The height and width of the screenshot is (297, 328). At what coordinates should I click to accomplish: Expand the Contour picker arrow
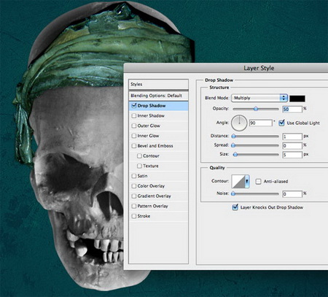(x=247, y=182)
